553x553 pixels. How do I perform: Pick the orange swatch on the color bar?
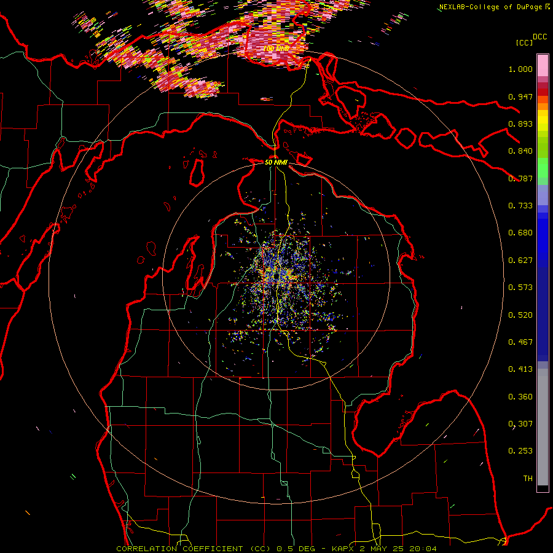(543, 106)
